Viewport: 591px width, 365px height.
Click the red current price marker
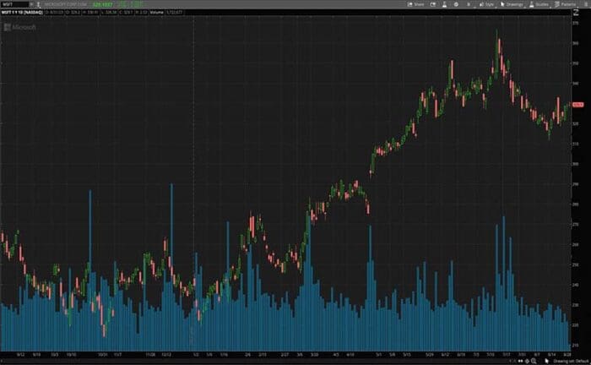(x=577, y=105)
